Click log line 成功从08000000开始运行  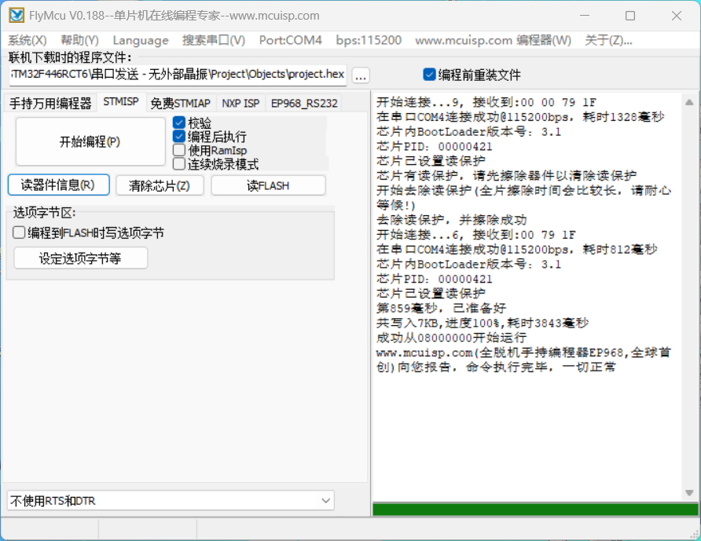(452, 338)
